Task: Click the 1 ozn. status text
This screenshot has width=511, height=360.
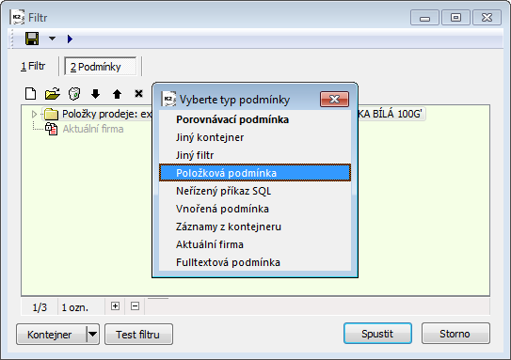Action: click(x=74, y=307)
